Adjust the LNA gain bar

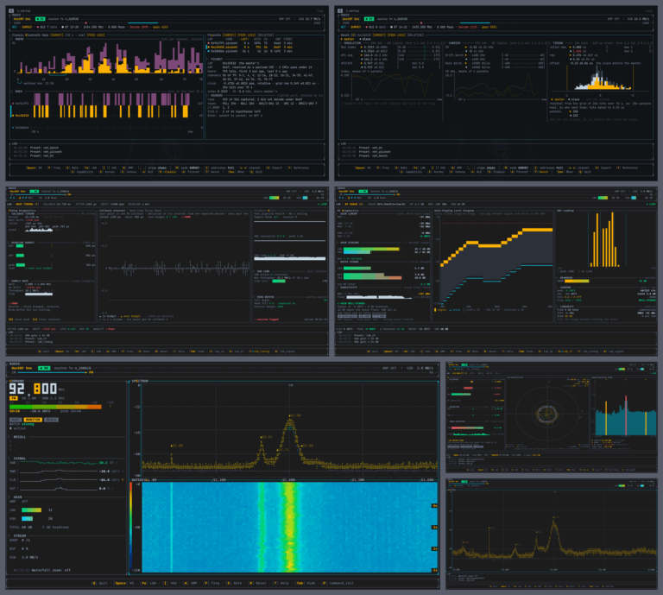[32, 510]
